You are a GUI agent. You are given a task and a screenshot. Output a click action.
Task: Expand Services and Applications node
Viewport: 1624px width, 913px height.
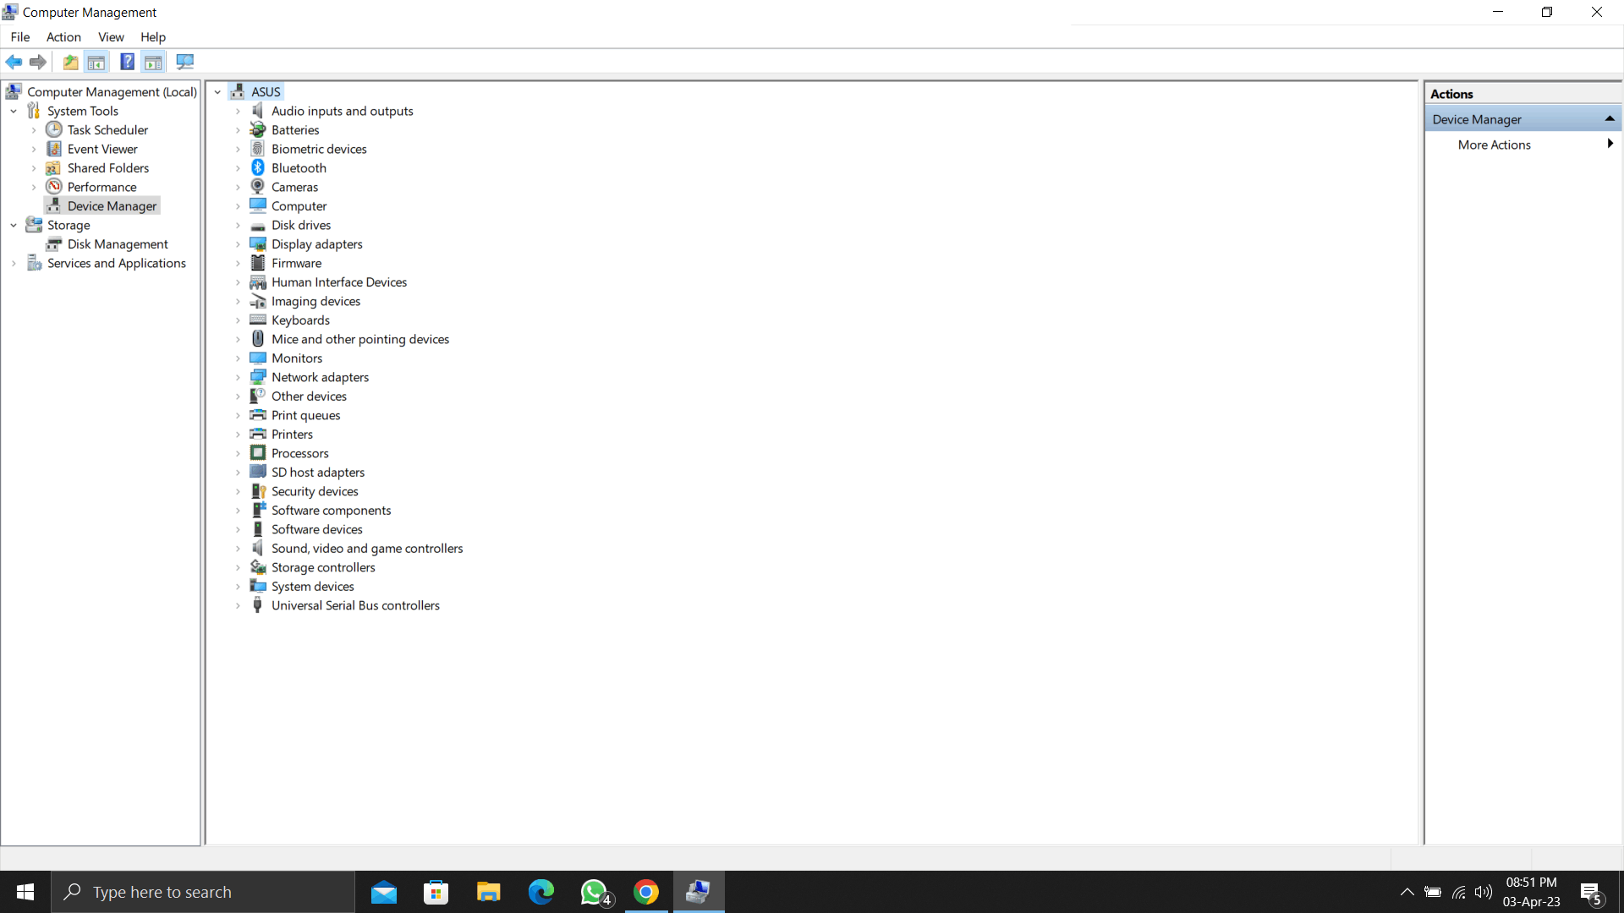pos(14,264)
